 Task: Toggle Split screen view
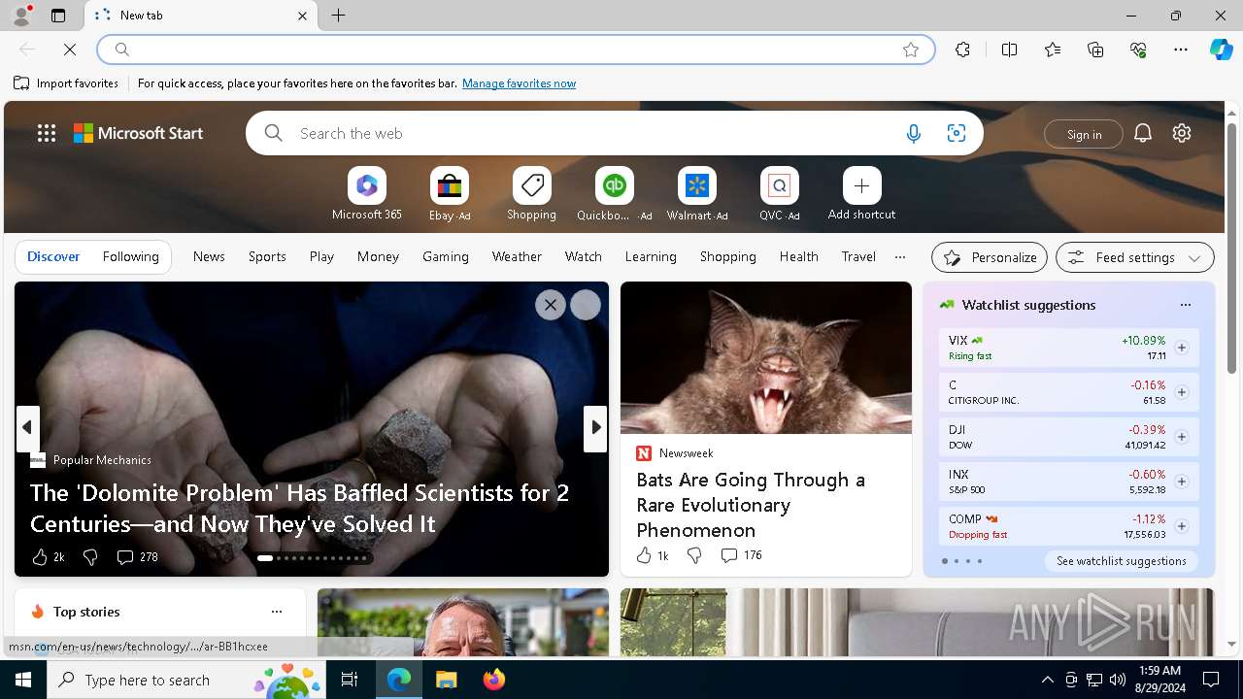coord(1009,50)
